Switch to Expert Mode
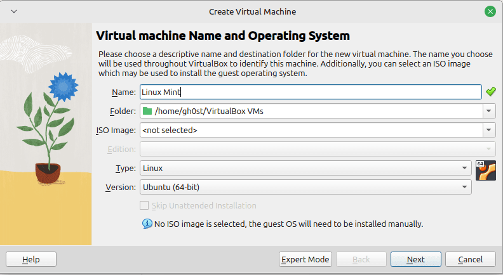503x275 pixels. pos(305,259)
